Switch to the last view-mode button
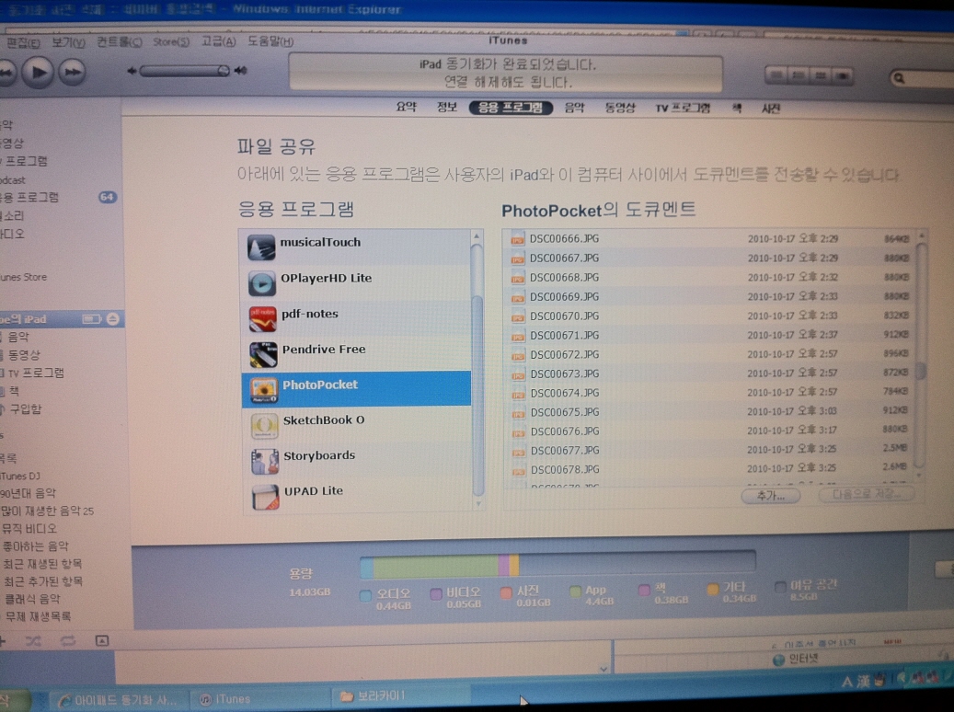The height and width of the screenshot is (712, 954). pyautogui.click(x=843, y=76)
